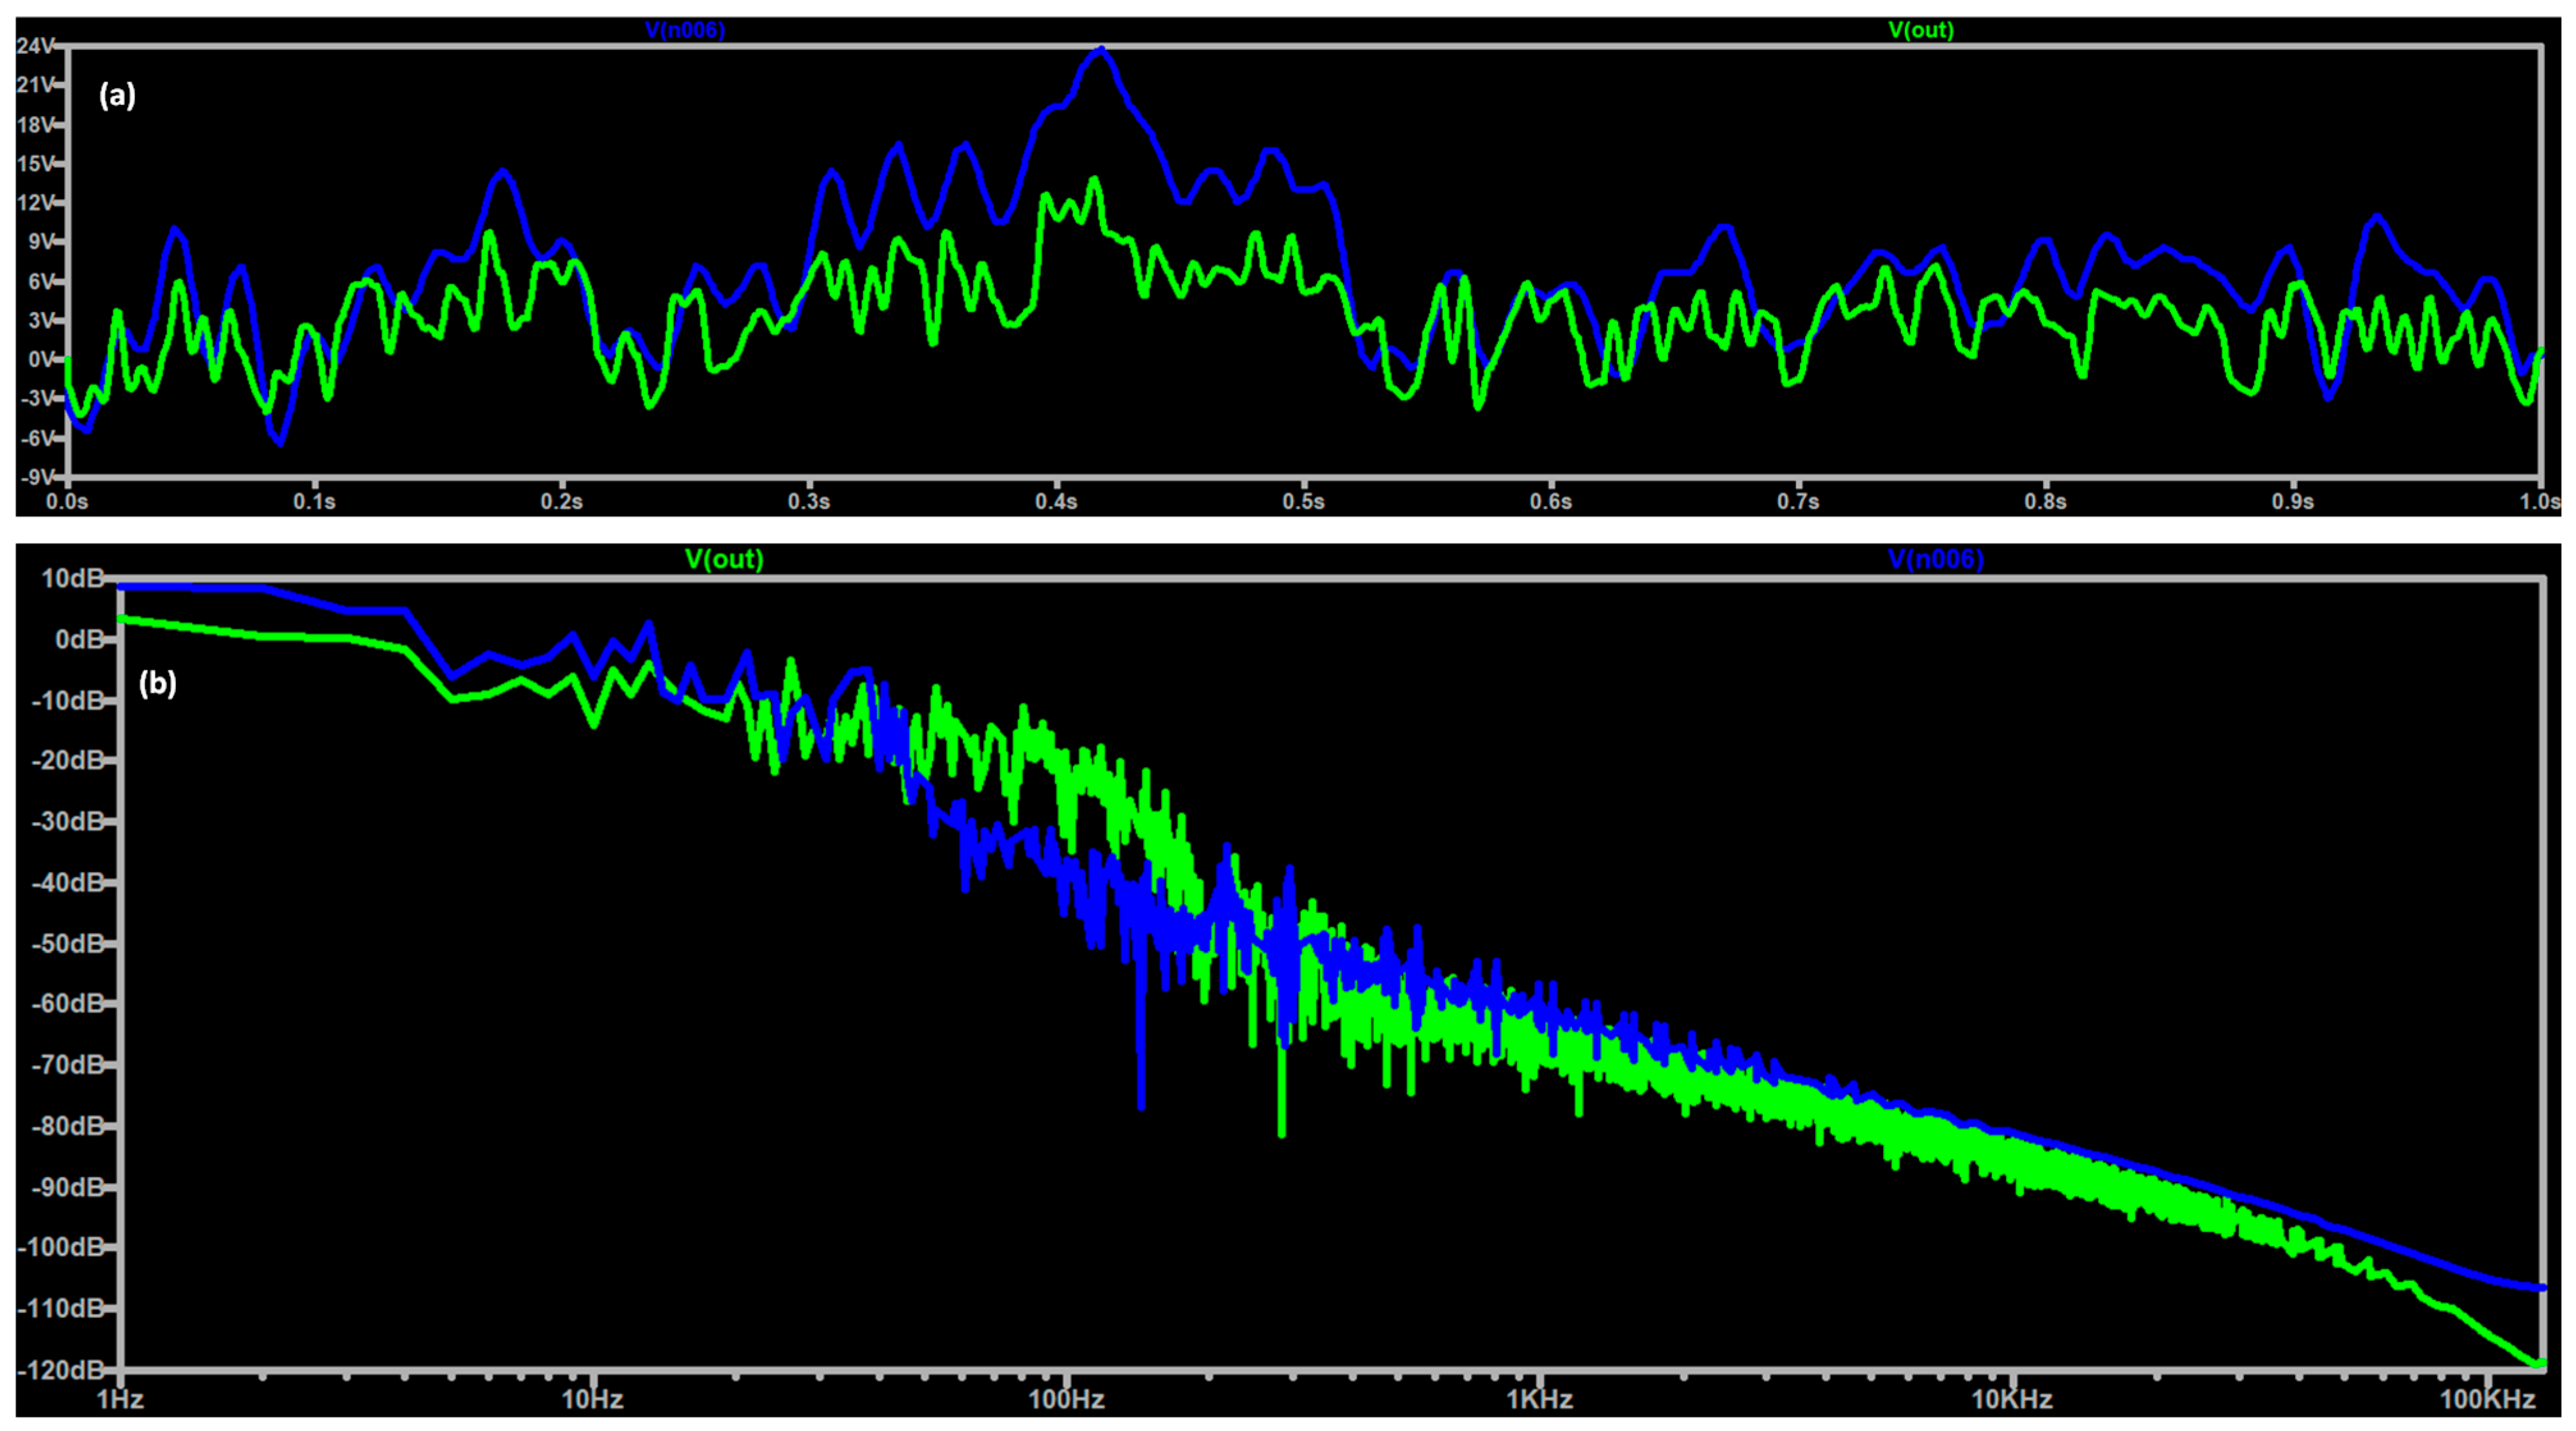Click the 100KHz label on the frequency axis

click(2487, 1399)
